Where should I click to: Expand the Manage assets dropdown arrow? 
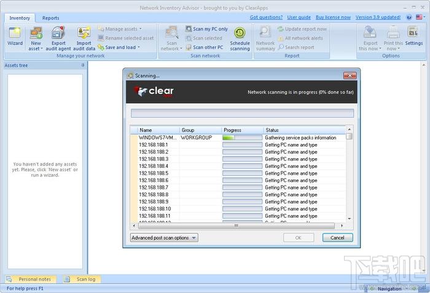point(141,29)
